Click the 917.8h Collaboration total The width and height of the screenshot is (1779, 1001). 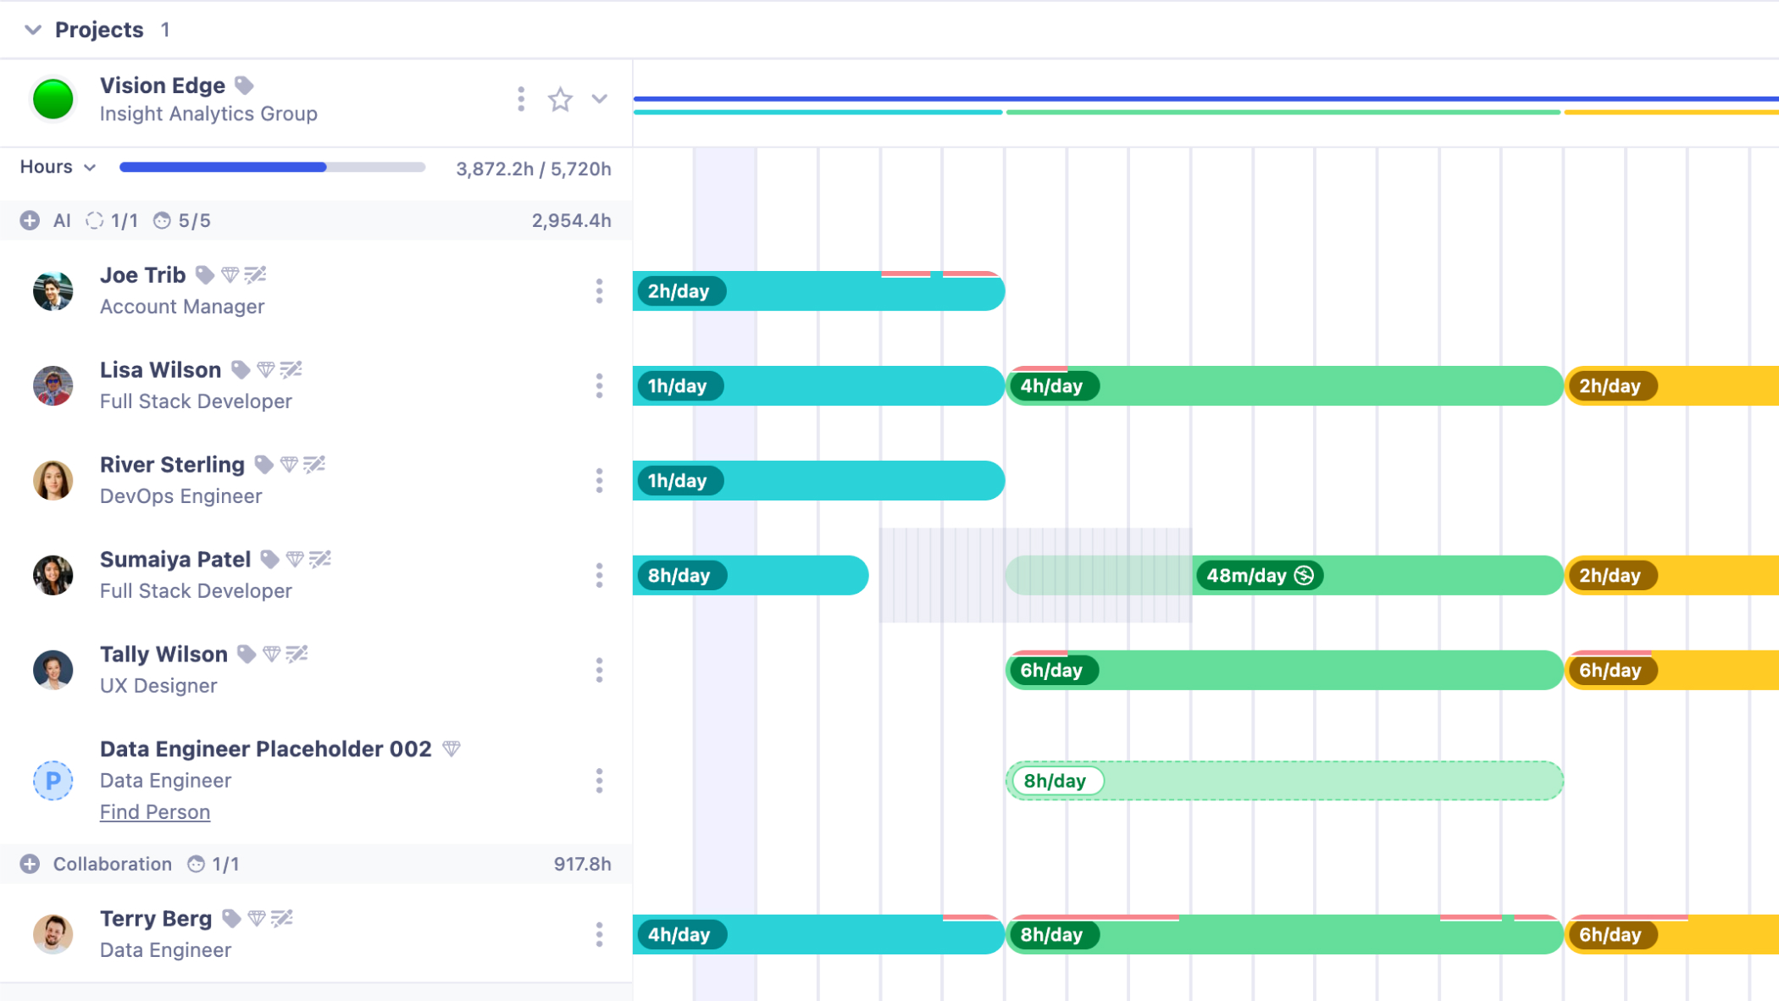(582, 864)
